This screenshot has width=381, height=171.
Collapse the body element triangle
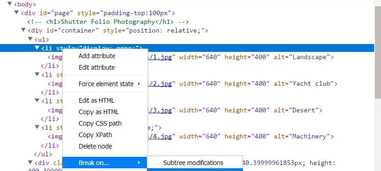(x=10, y=4)
